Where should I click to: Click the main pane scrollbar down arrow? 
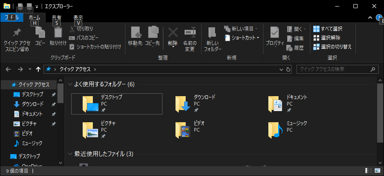[x=380, y=163]
